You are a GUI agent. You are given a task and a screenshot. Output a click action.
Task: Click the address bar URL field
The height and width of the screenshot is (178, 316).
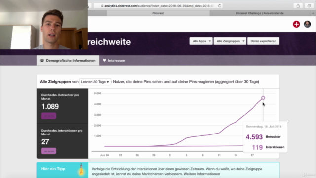(158, 6)
